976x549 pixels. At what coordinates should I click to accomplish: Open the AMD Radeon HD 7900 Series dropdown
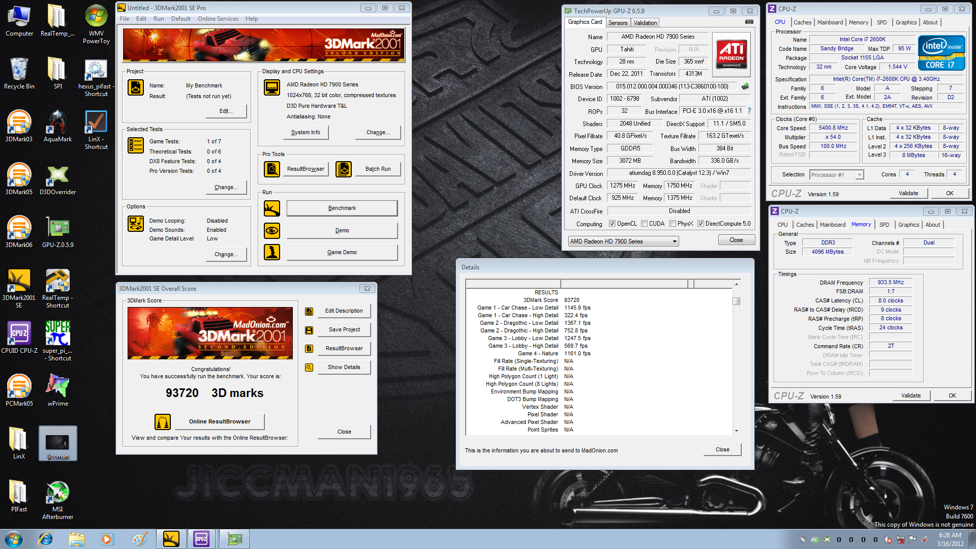(624, 241)
